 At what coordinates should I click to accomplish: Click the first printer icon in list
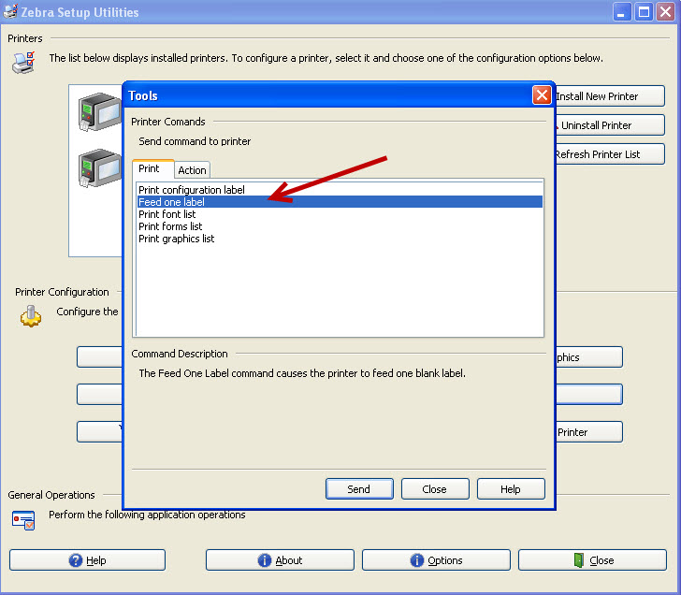pyautogui.click(x=98, y=110)
